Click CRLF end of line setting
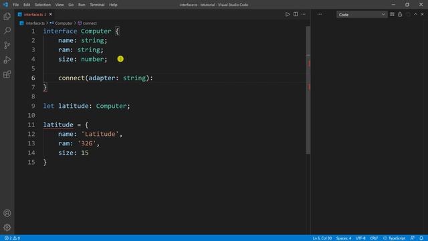428x241 pixels. coord(374,238)
